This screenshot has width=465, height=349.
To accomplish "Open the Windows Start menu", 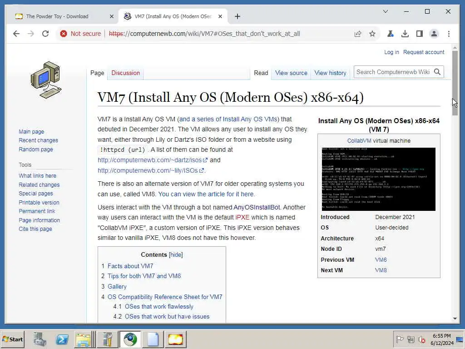I will (13, 339).
